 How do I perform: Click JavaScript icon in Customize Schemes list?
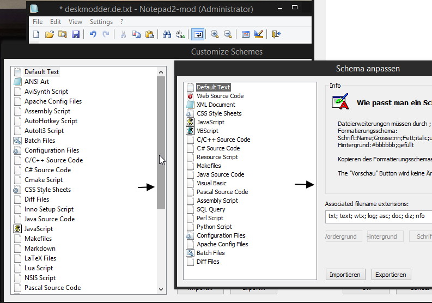pos(17,229)
